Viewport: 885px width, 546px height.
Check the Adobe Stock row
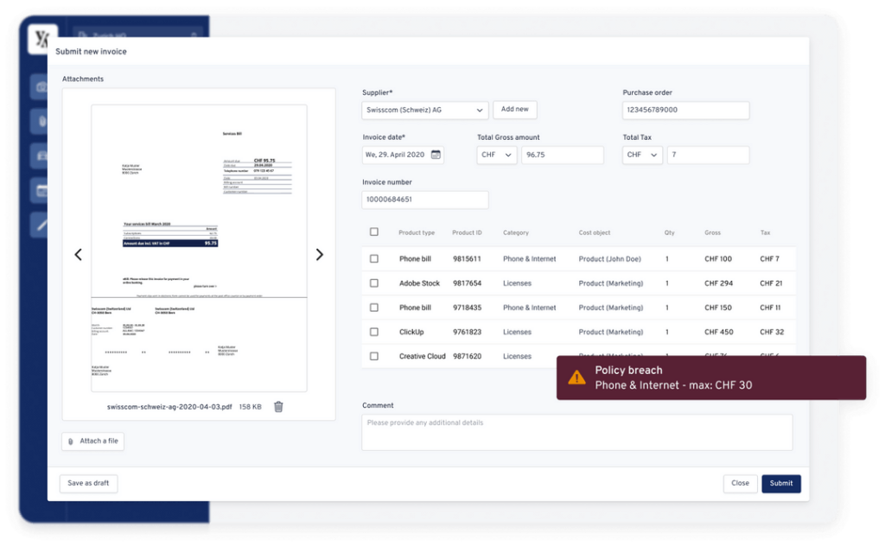click(x=373, y=283)
